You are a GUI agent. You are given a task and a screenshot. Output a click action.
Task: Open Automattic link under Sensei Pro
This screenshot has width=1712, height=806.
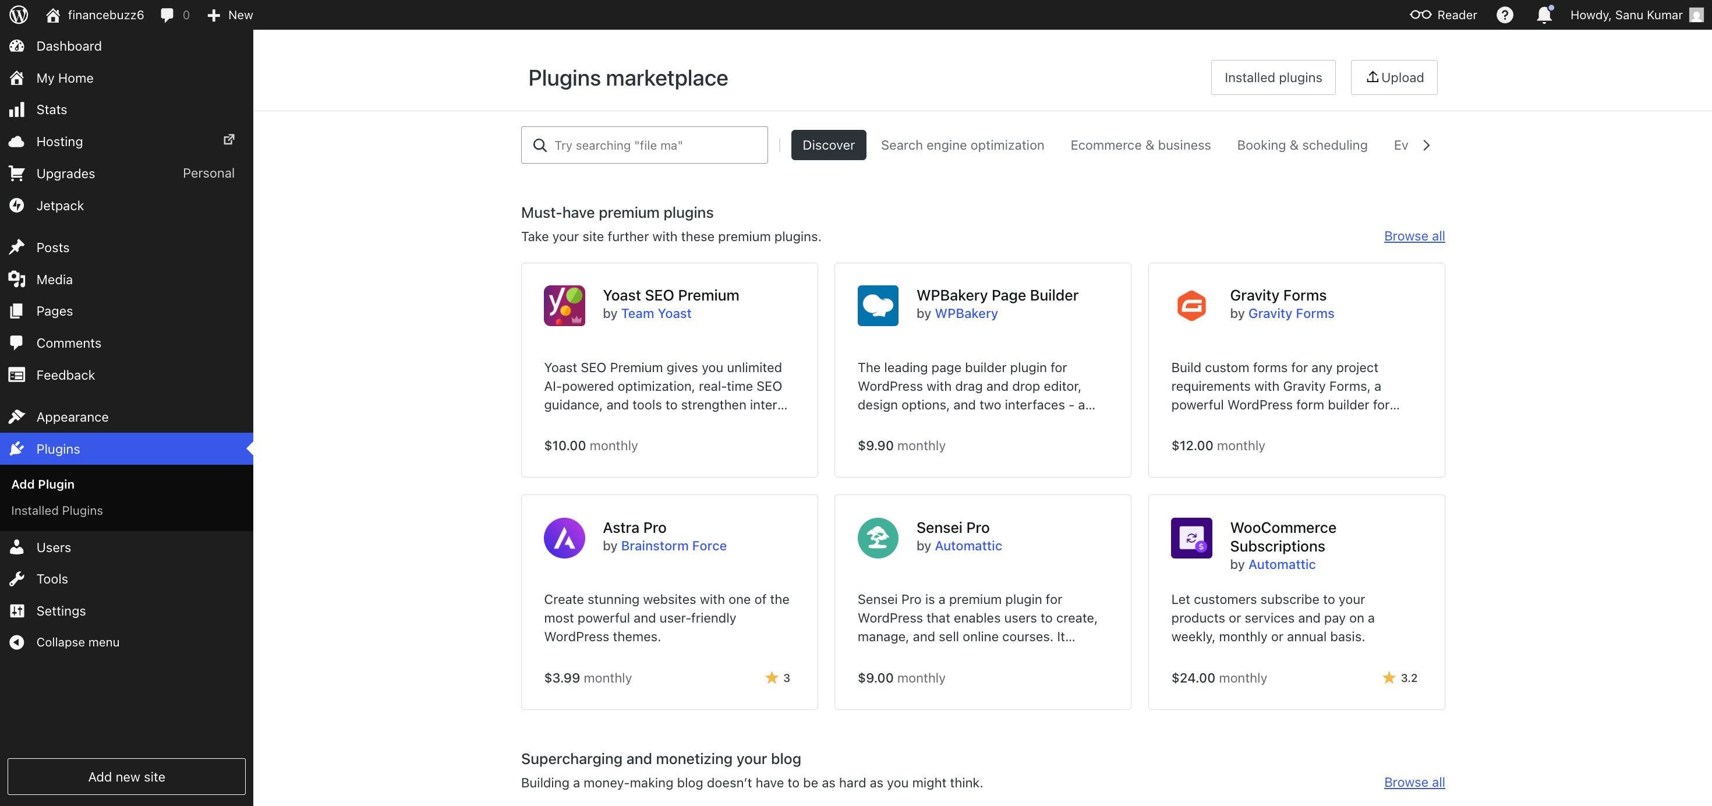click(x=968, y=546)
